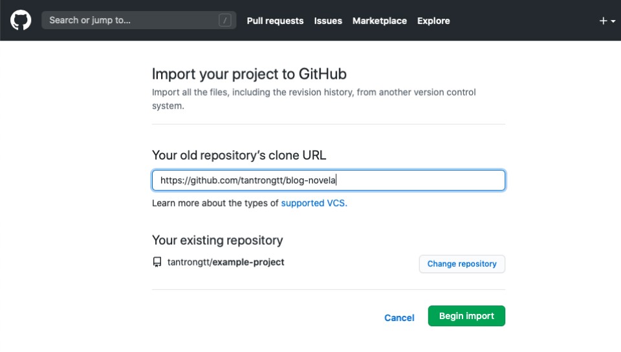Select Explore in the header bar
Viewport: 621px width, 352px height.
click(433, 21)
